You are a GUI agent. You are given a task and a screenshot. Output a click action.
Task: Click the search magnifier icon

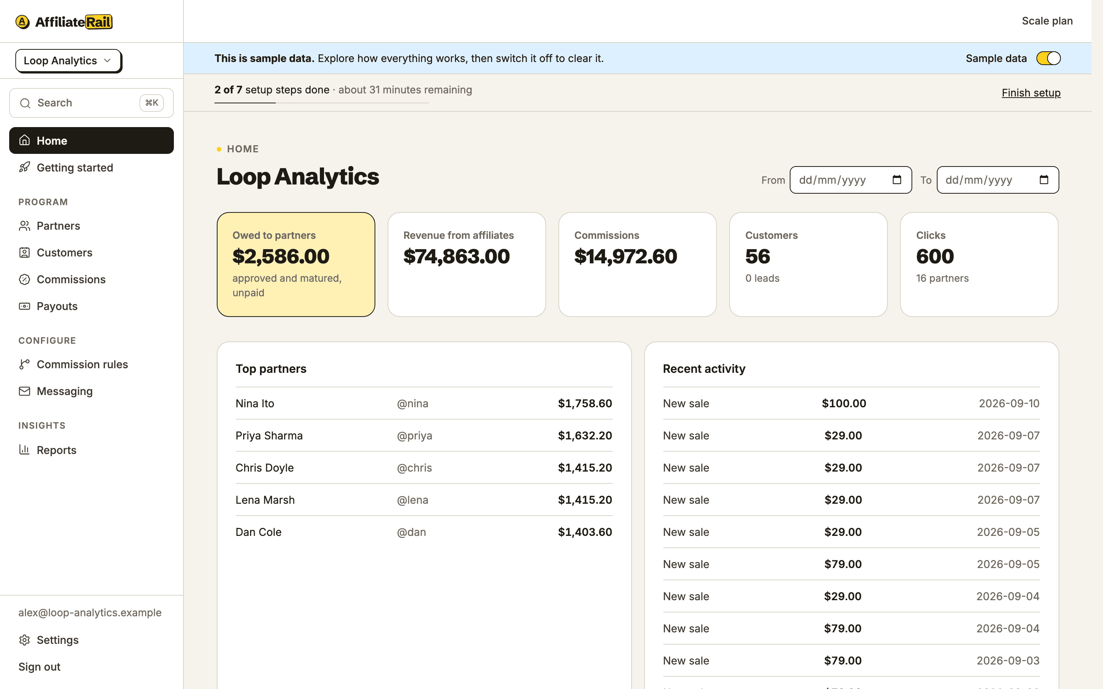point(26,103)
